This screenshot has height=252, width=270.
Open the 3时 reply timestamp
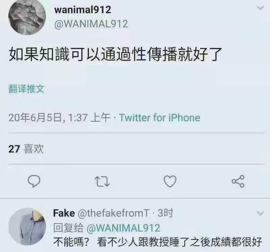pyautogui.click(x=165, y=213)
